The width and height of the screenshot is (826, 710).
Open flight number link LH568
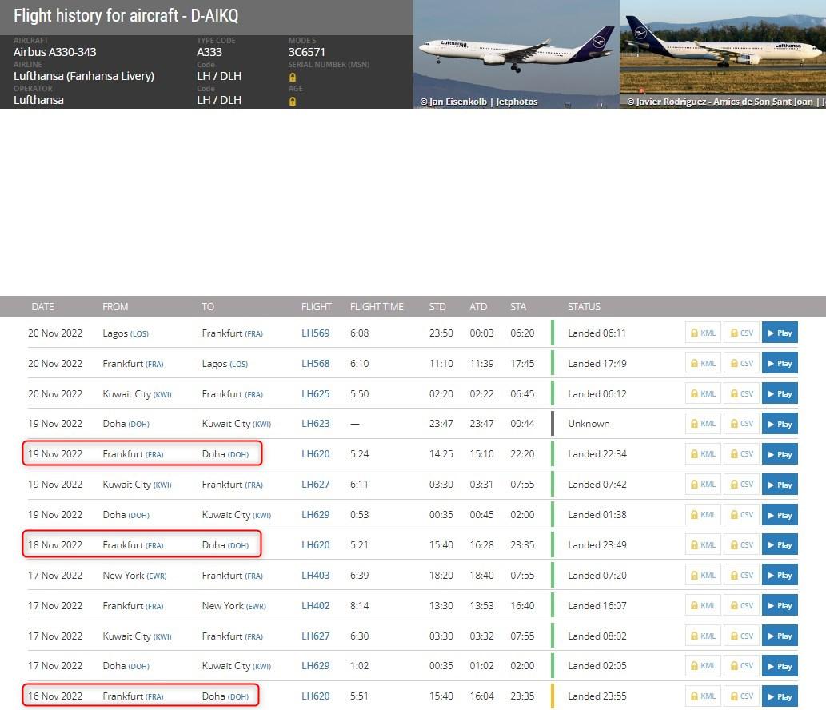[316, 364]
